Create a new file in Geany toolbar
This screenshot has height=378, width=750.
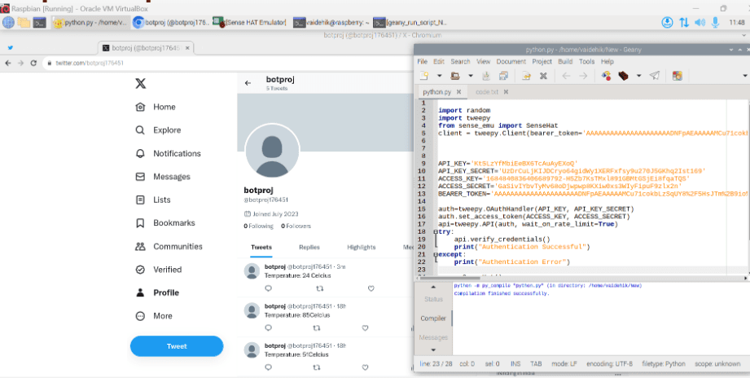423,76
